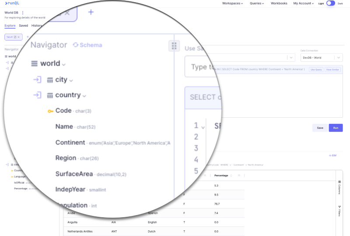Viewport: 350px width, 236px height.
Task: Open World DB three-dot options menu
Action: [23, 13]
